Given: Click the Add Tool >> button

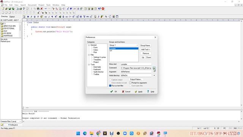Looking at the screenshot, I should (x=146, y=49).
